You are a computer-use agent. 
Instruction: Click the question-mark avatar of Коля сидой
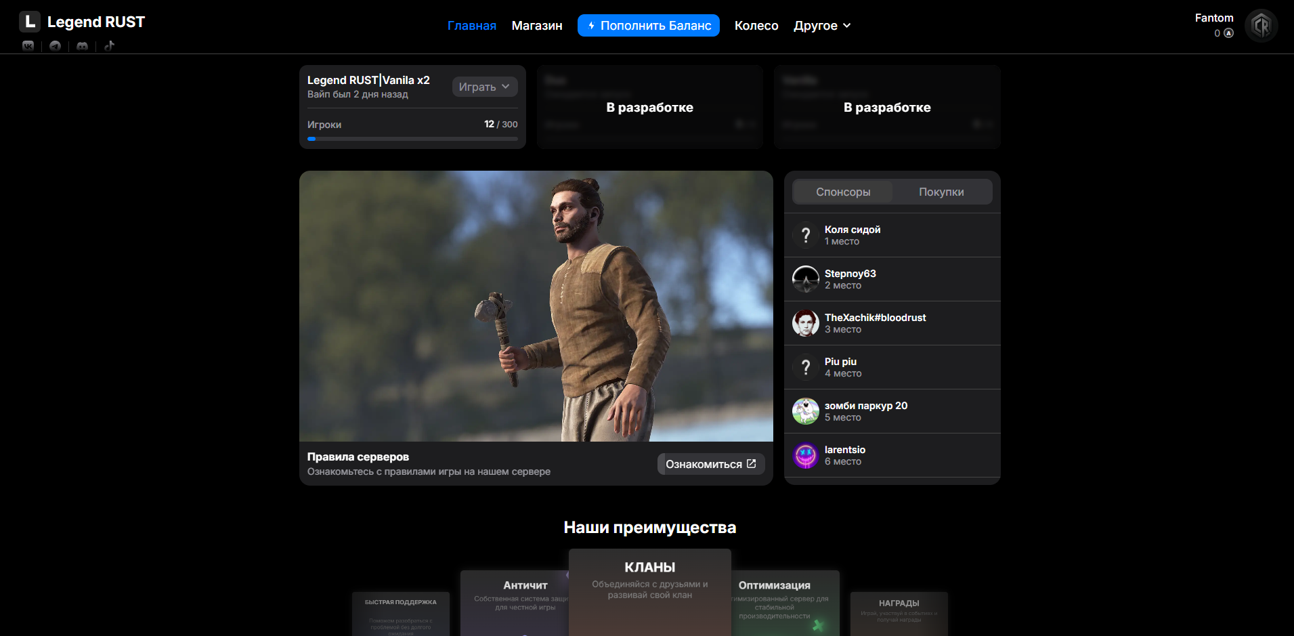(806, 235)
